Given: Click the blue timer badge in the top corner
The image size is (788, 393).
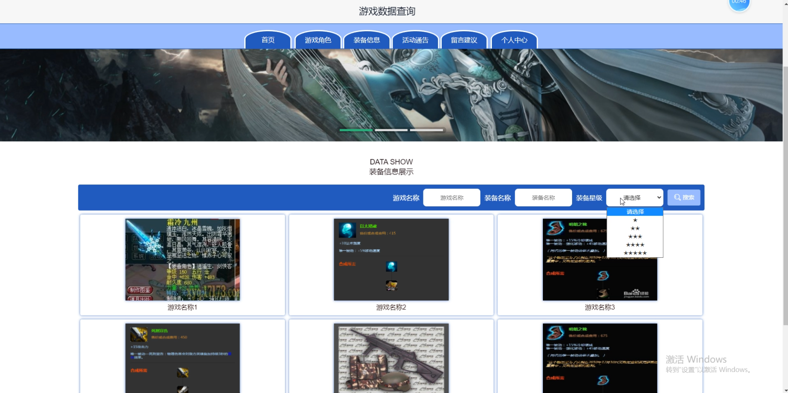Looking at the screenshot, I should [739, 4].
